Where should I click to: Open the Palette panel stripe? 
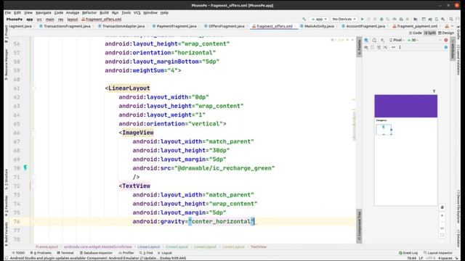click(359, 47)
